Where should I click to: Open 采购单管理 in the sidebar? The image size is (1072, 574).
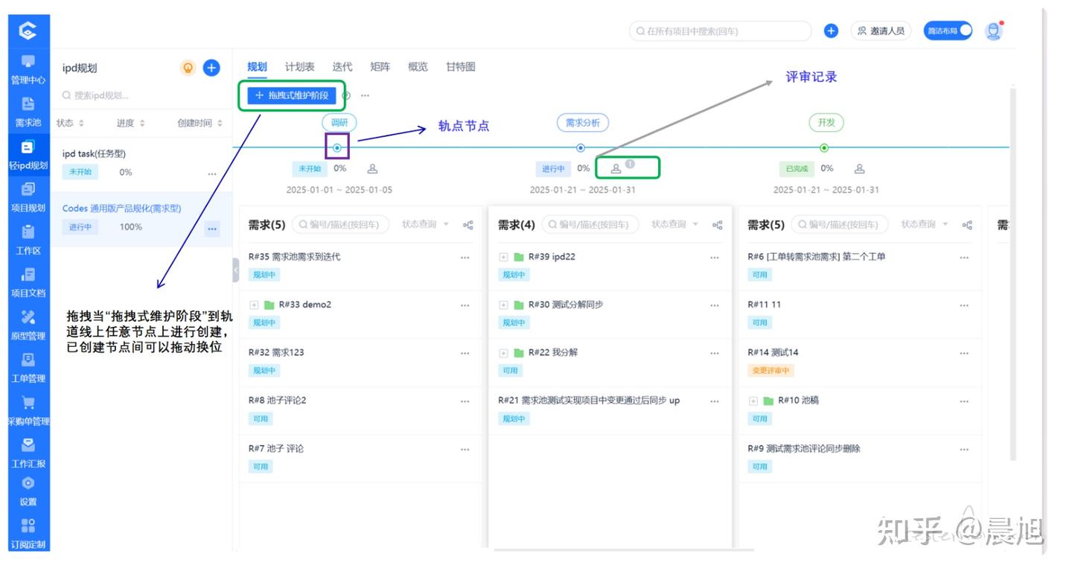[28, 410]
